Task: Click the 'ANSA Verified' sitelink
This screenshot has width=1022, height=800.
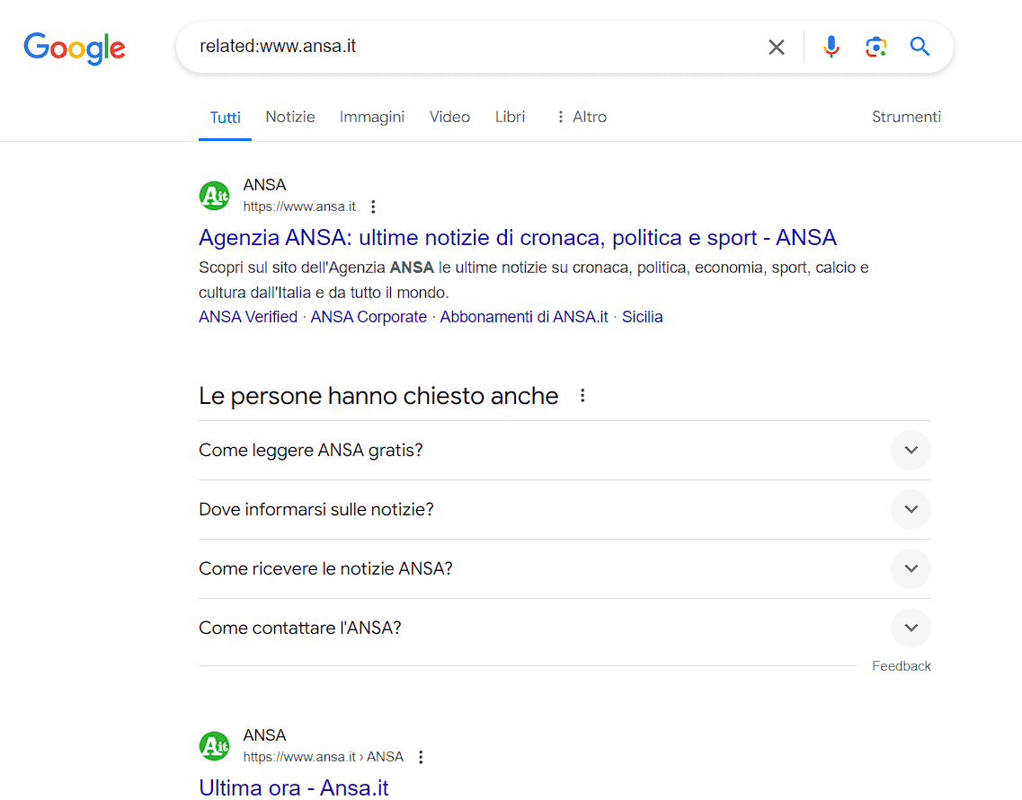Action: [247, 316]
